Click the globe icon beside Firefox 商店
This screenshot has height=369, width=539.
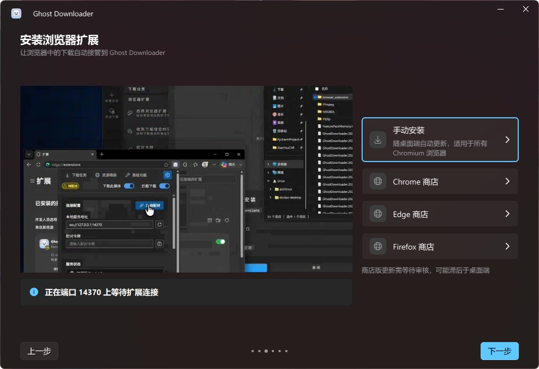point(378,246)
